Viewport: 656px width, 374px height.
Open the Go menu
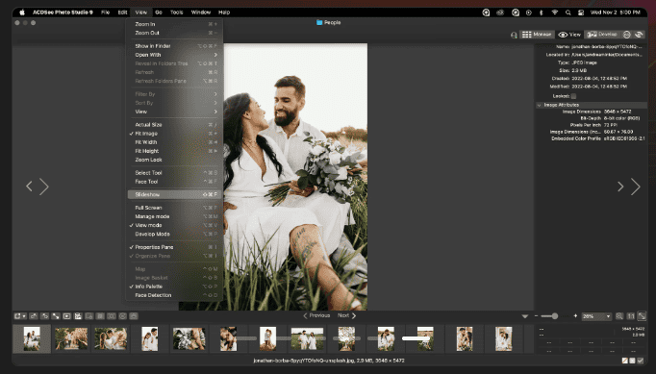click(x=159, y=12)
